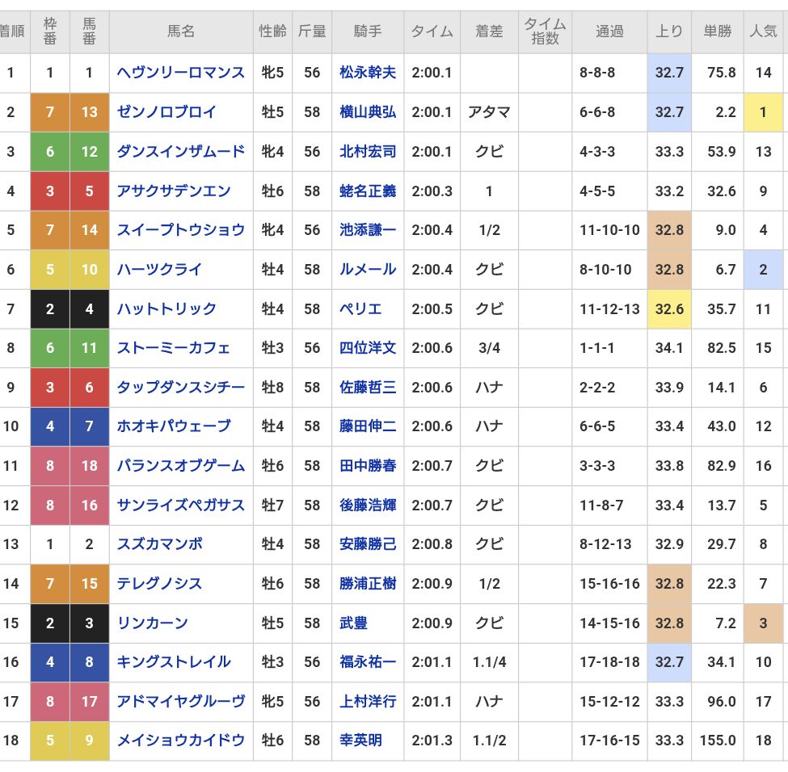Open jockey ルメール profile
This screenshot has height=772, width=788.
(x=368, y=270)
